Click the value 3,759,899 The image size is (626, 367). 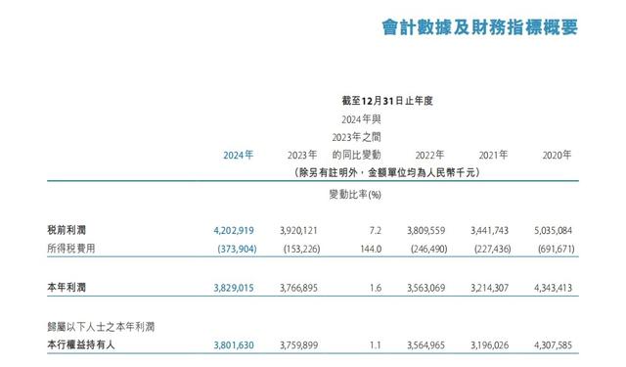click(x=298, y=345)
